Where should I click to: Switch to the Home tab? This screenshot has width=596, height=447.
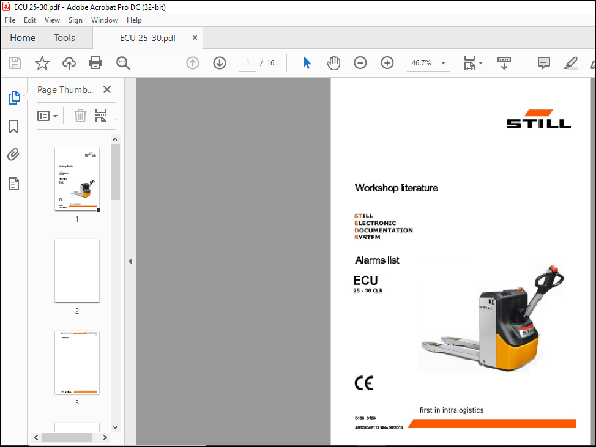coord(23,37)
